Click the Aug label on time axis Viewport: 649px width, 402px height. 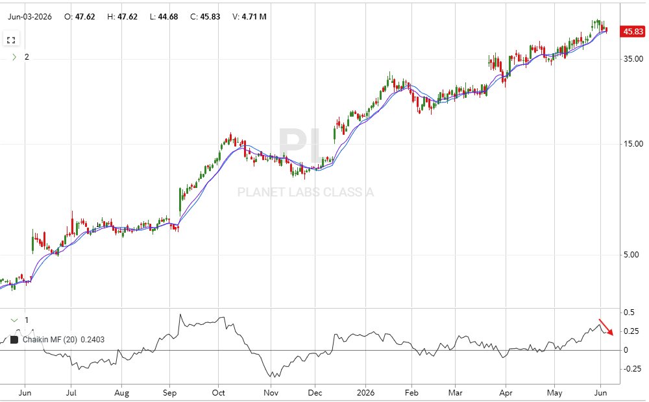pos(122,392)
